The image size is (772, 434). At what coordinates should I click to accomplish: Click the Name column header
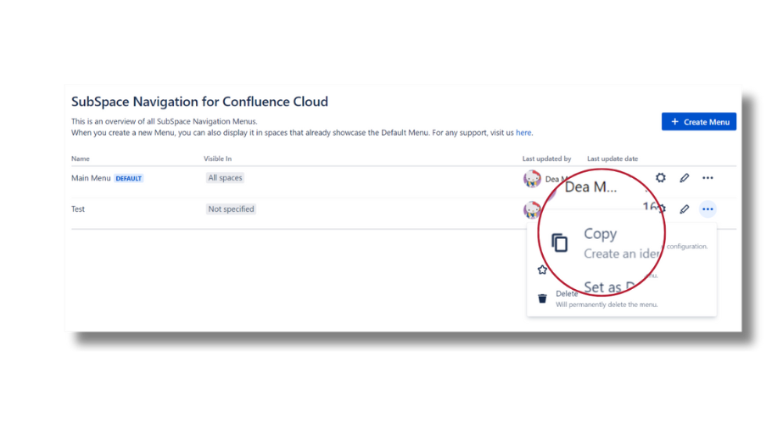click(81, 159)
